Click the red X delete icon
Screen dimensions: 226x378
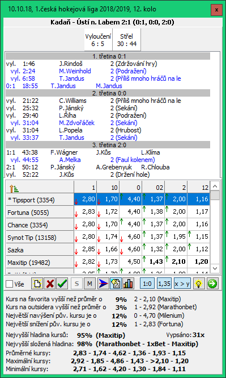click(50, 284)
